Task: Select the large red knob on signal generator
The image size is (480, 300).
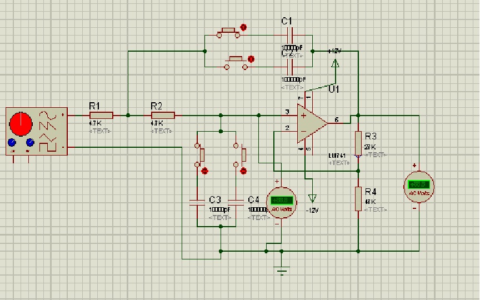Action: (x=21, y=124)
